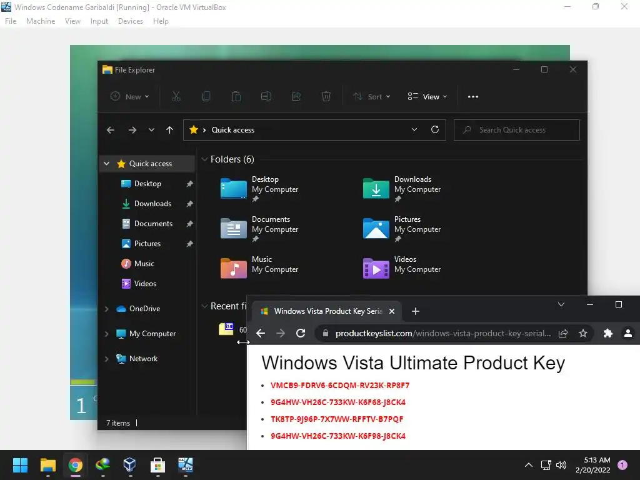Click the Rename icon in File Explorer toolbar

click(x=266, y=97)
